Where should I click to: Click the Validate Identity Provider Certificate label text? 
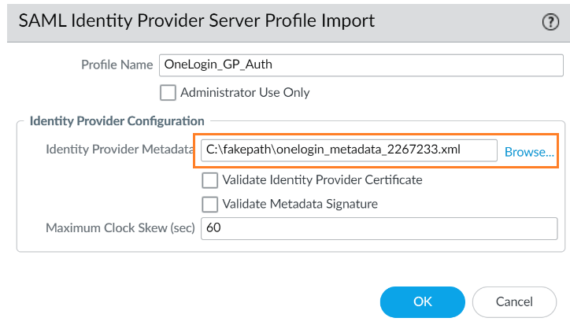click(322, 180)
